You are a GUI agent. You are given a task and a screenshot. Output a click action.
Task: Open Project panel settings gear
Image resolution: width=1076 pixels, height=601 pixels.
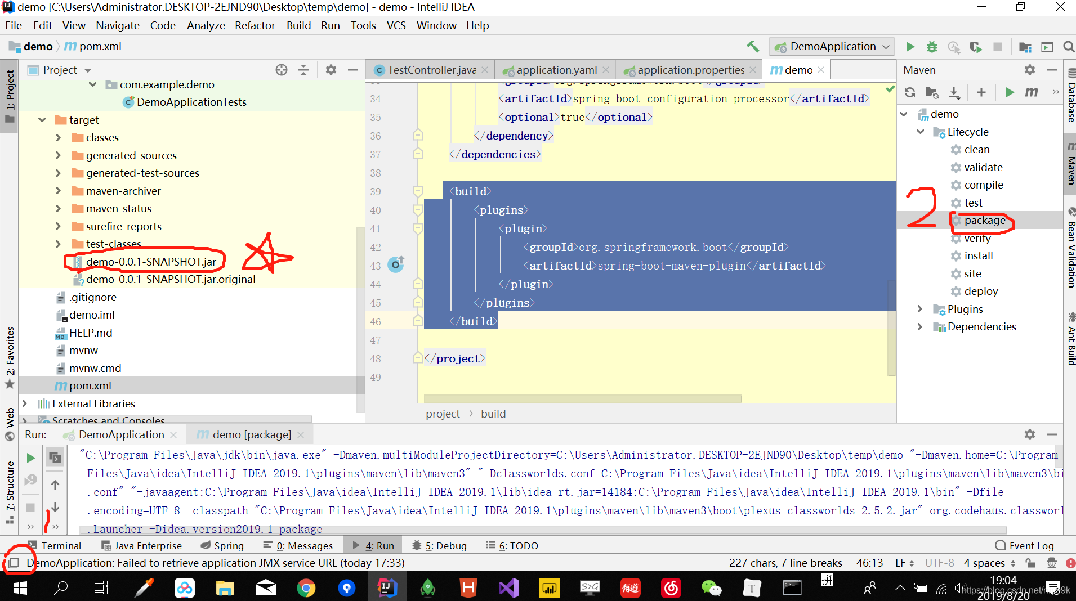tap(331, 70)
